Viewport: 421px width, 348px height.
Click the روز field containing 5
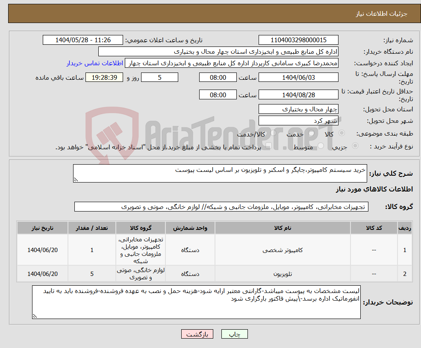pyautogui.click(x=159, y=77)
